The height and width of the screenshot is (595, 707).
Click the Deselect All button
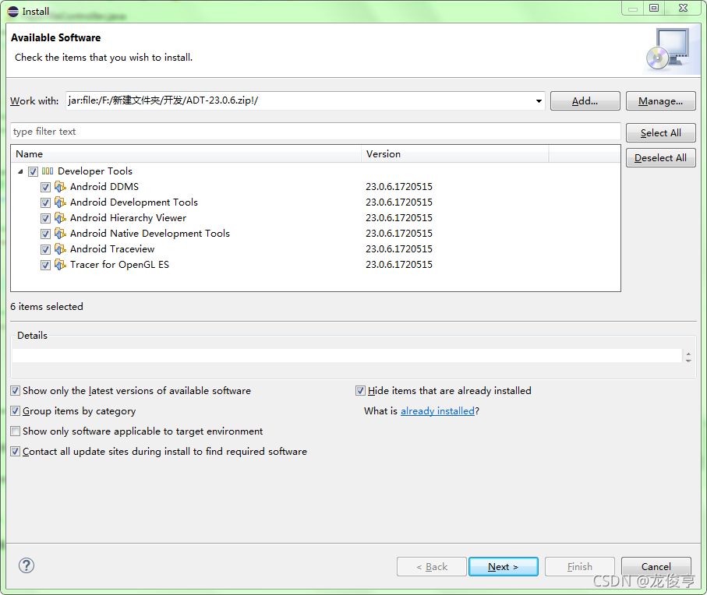(660, 158)
